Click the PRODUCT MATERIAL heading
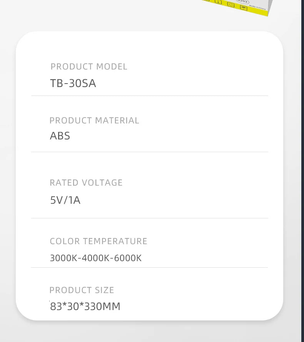The height and width of the screenshot is (342, 304). click(x=94, y=121)
